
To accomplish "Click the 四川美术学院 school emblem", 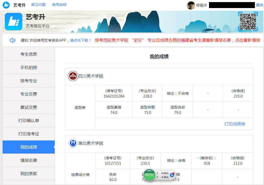I will (73, 76).
